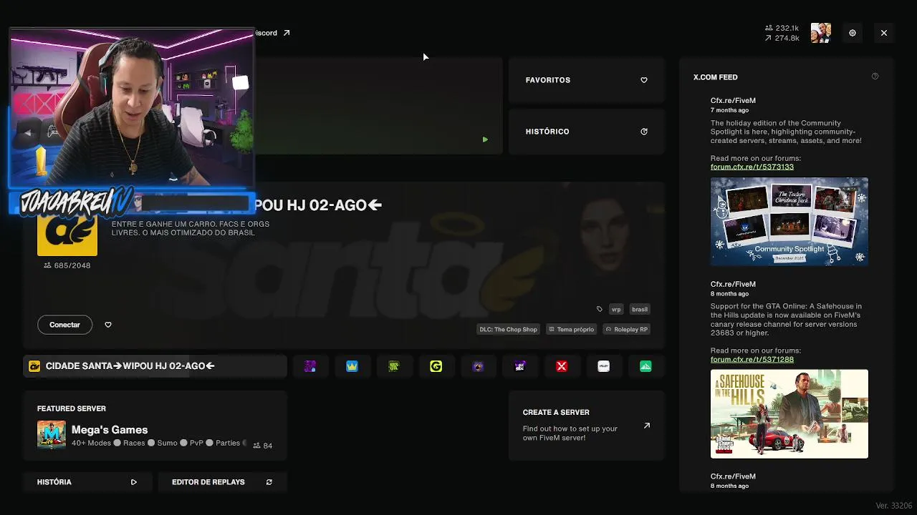Select the blue crown server icon
Screen dimensions: 917x515
[352, 366]
